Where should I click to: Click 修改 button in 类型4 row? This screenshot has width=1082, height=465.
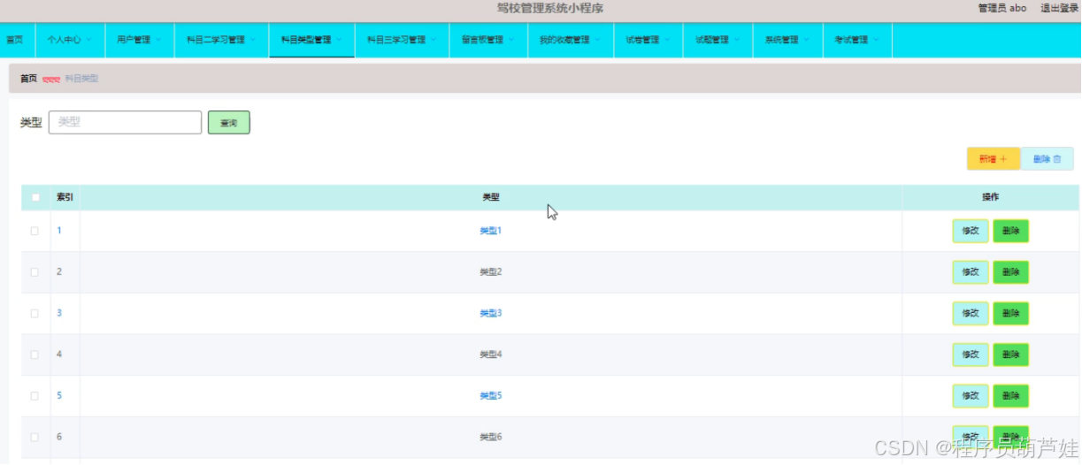coord(971,354)
